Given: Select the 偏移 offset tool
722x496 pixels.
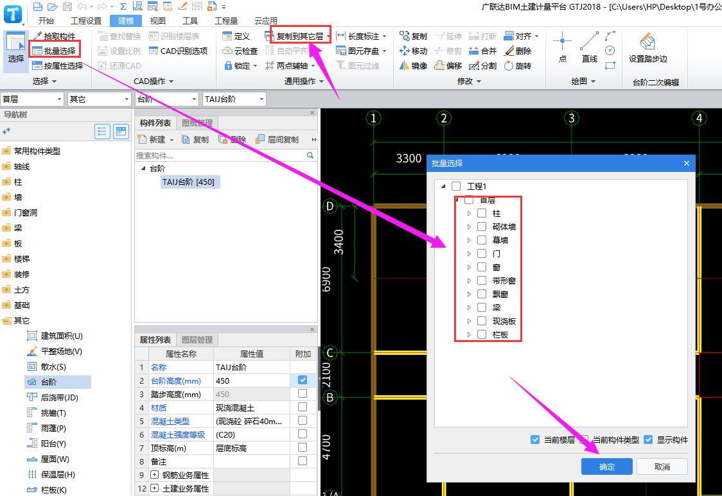Looking at the screenshot, I should click(x=448, y=66).
